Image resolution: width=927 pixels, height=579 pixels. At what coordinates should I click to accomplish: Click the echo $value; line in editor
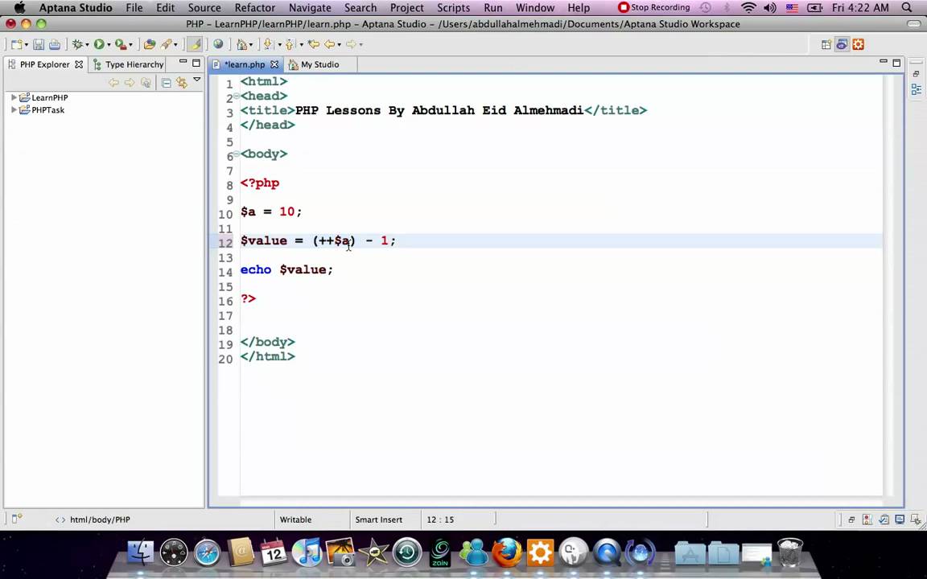point(286,269)
